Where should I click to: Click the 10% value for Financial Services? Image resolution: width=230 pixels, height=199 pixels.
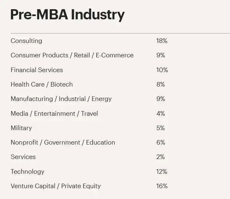162,70
